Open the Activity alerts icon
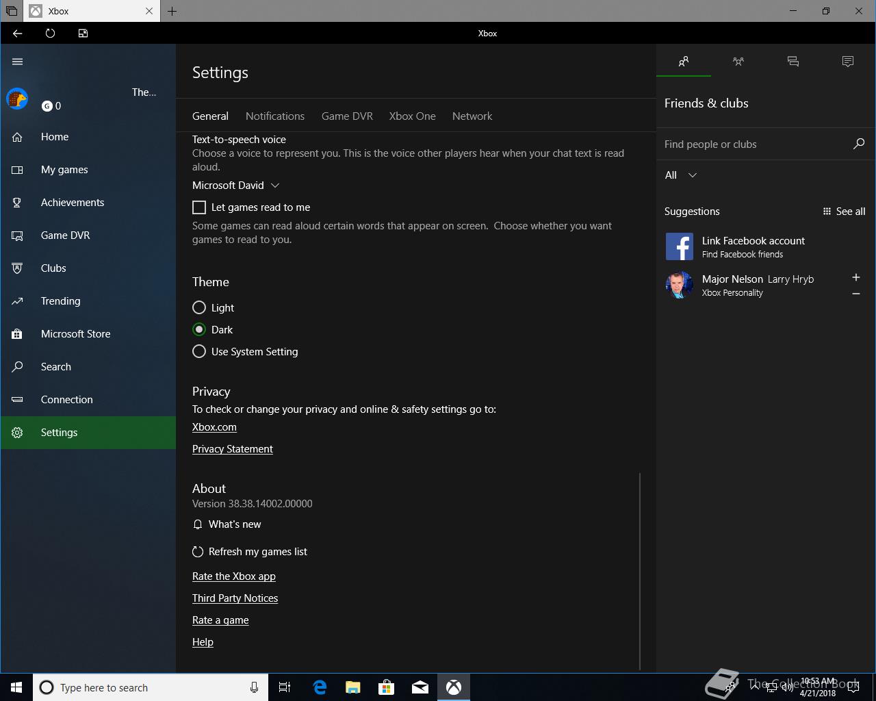This screenshot has width=876, height=701. tap(847, 62)
